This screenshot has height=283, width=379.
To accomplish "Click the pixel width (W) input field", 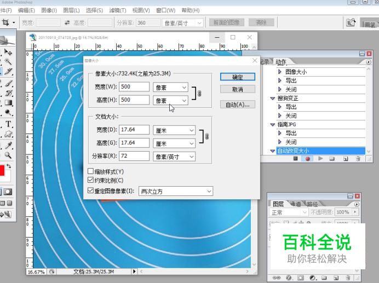I will click(134, 86).
